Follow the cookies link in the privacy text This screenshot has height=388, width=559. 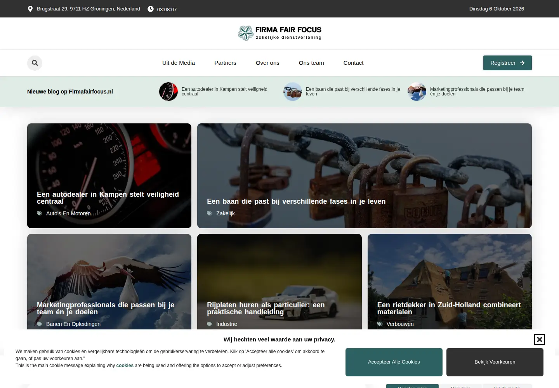(x=125, y=365)
